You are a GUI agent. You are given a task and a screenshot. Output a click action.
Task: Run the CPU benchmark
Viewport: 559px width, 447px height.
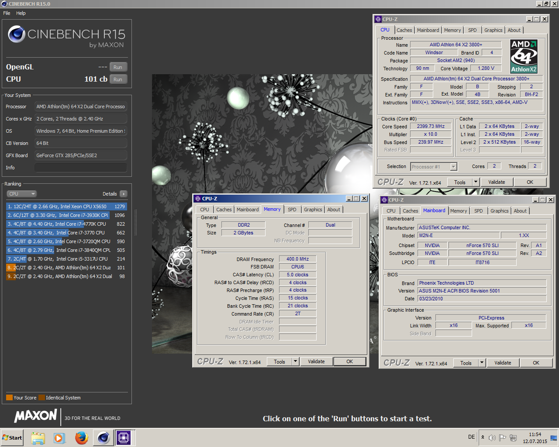118,79
